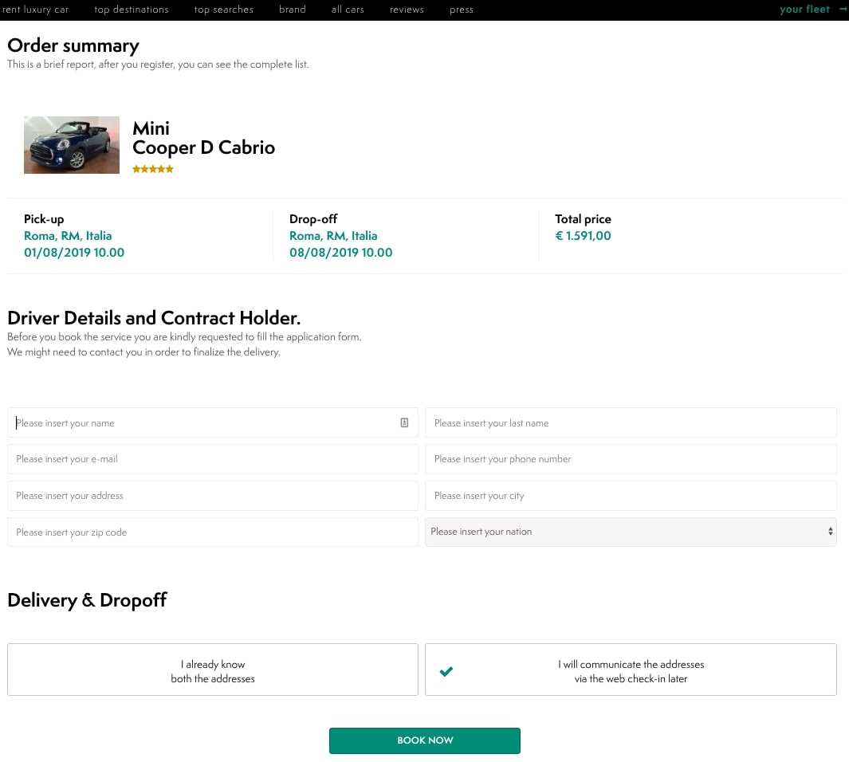Click the 'your fleet' link
The image size is (849, 762).
point(804,10)
